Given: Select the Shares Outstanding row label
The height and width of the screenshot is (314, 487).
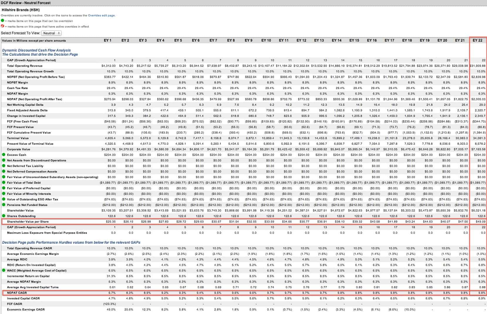Looking at the screenshot, I should [x=21, y=216].
